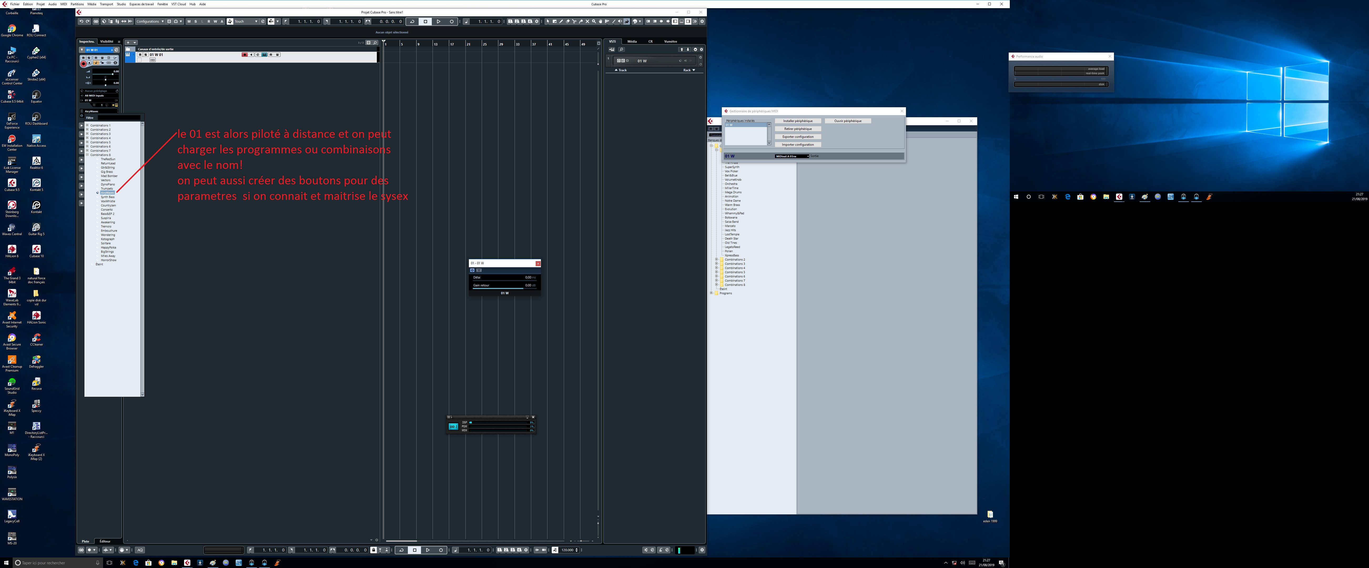1369x568 pixels.
Task: Activate the Cycle loop button
Action: 412,22
